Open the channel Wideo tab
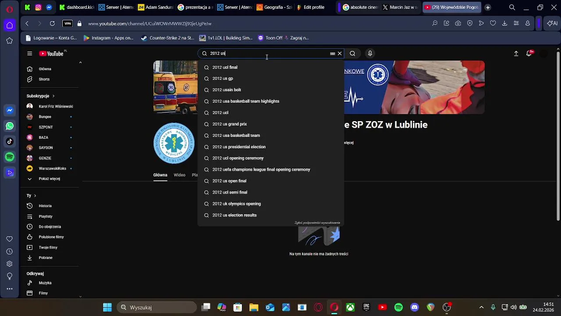This screenshot has width=561, height=316. [179, 175]
